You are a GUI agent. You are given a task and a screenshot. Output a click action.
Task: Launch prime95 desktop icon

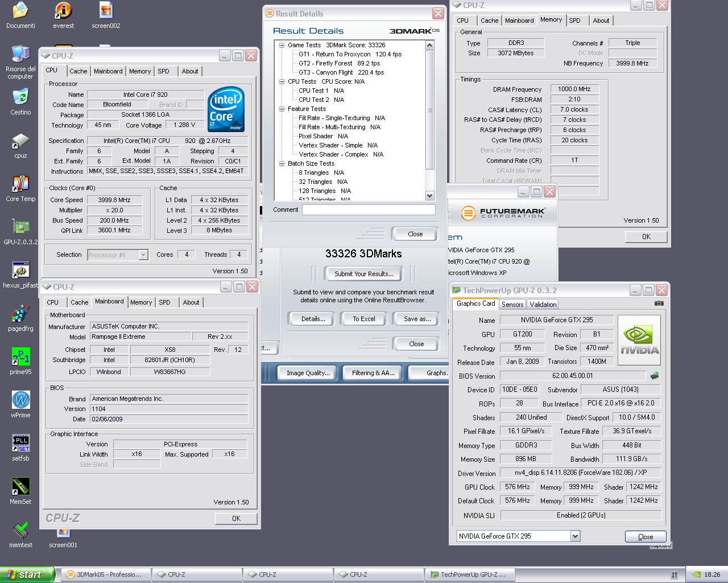tap(20, 362)
